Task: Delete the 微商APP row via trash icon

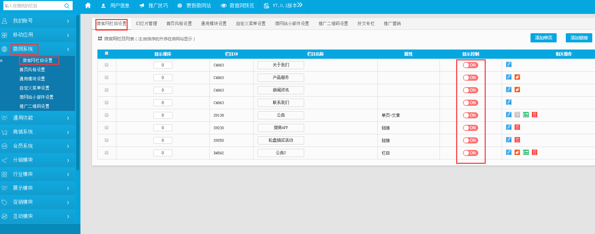Action: (517, 127)
